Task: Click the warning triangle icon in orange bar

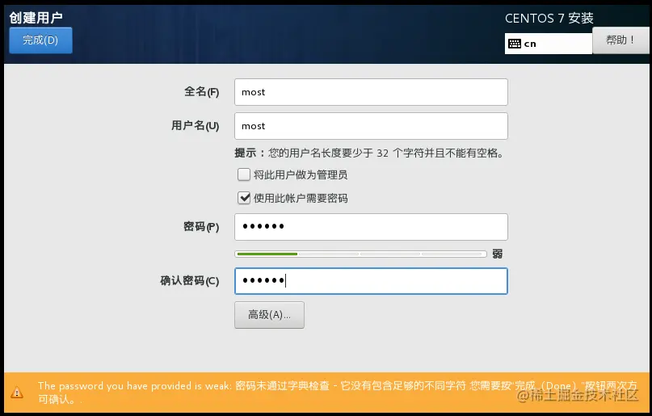Action: point(17,393)
